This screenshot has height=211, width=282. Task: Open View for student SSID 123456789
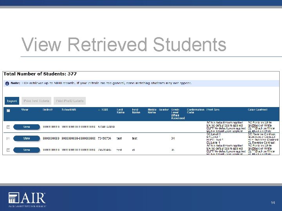pos(27,127)
